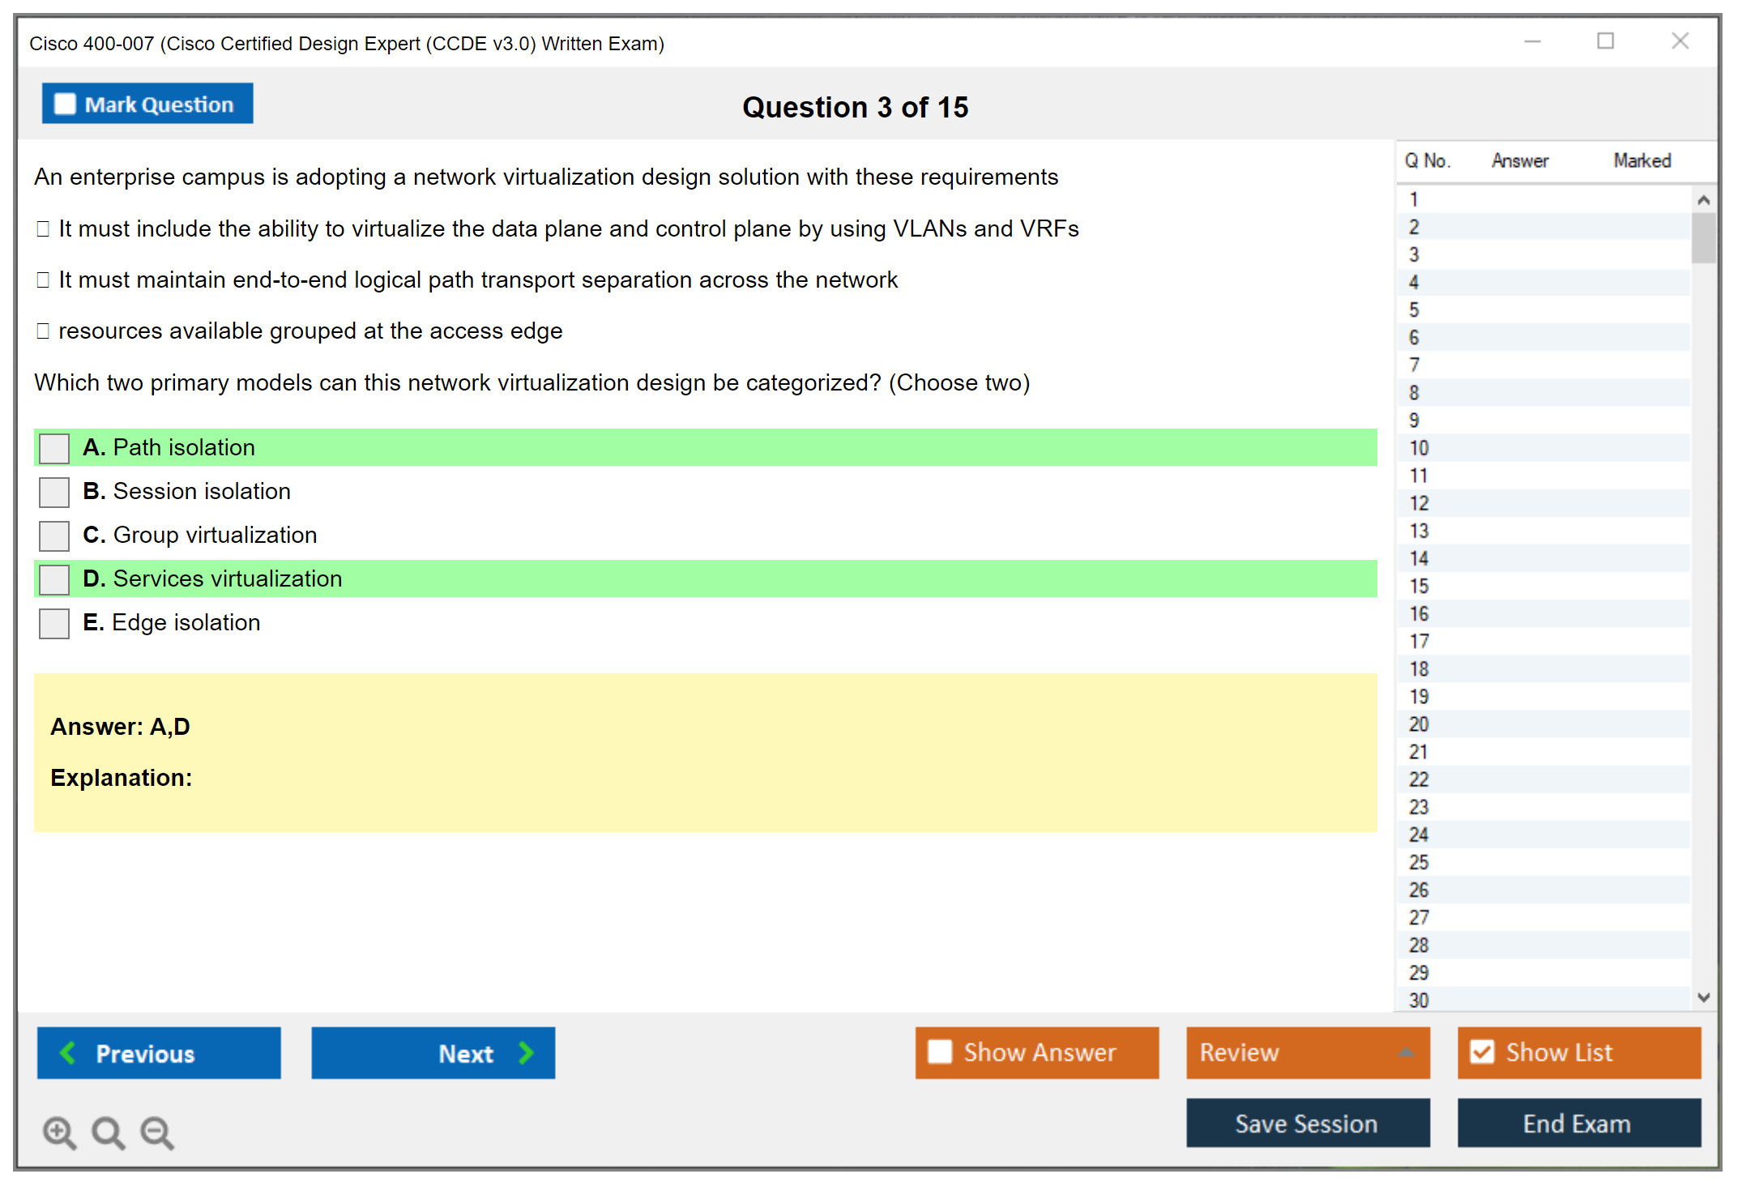Check option D, Services virtualization
The image size is (1742, 1191).
coord(54,579)
